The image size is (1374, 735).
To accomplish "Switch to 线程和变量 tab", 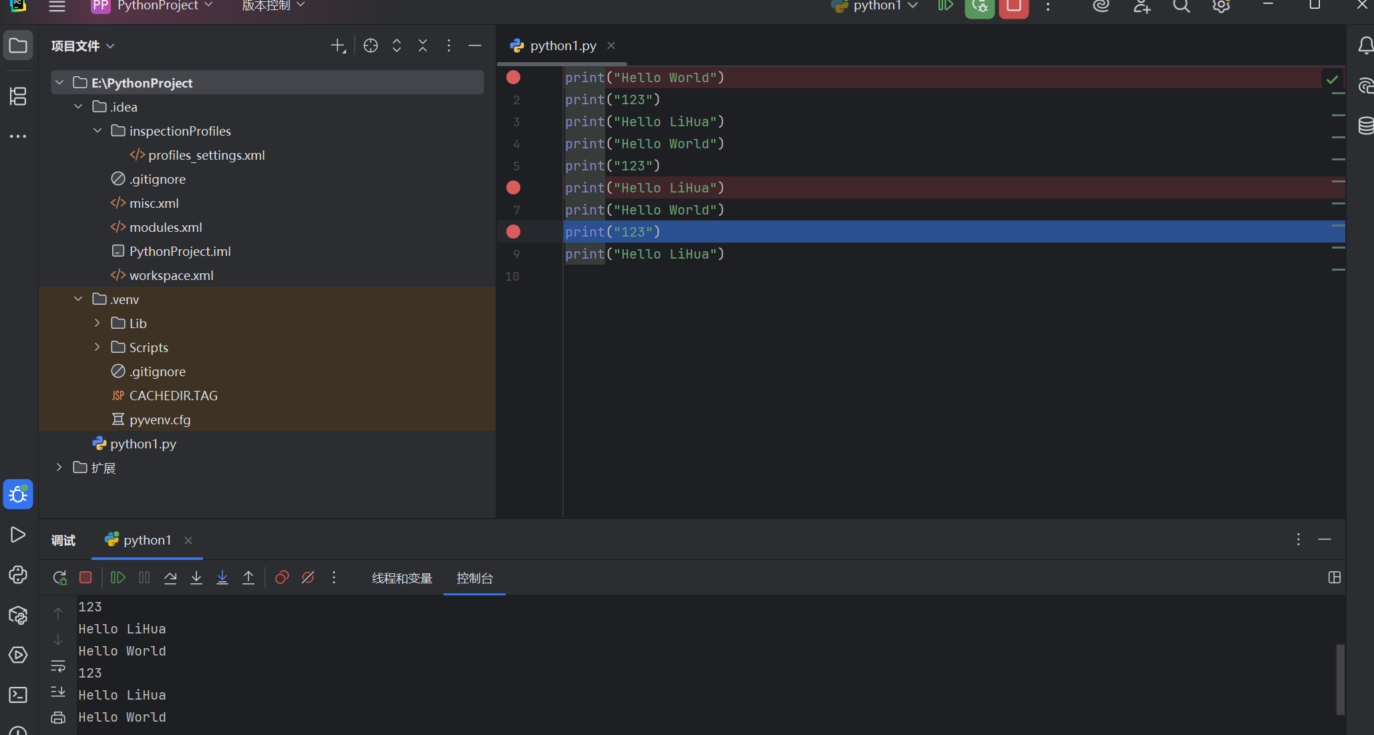I will [401, 578].
